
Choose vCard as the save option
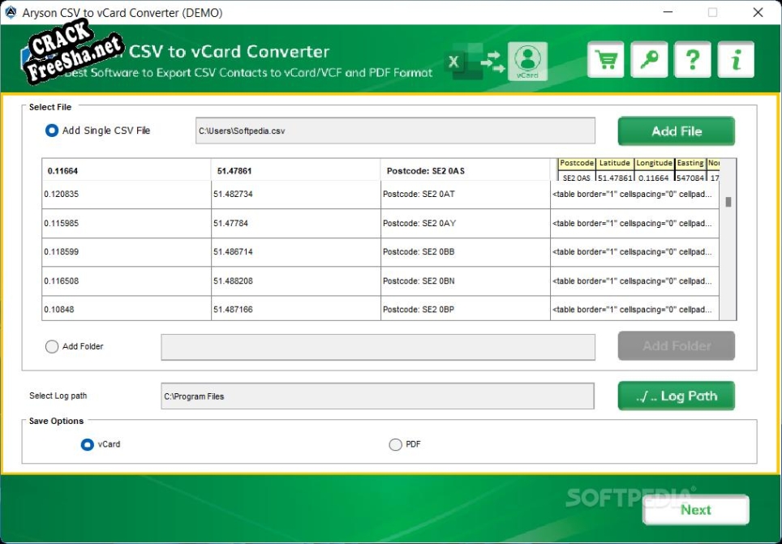click(x=88, y=444)
